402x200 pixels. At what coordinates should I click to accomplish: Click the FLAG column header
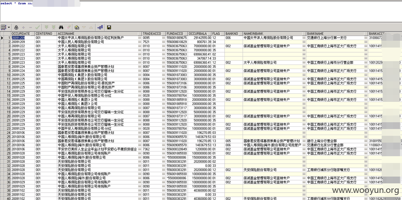pos(218,34)
